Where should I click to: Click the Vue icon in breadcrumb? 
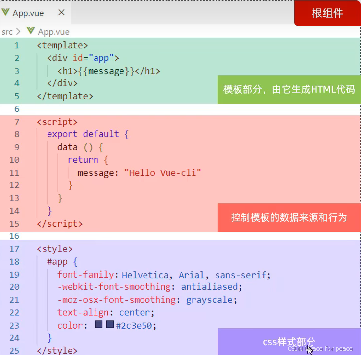tap(31, 31)
